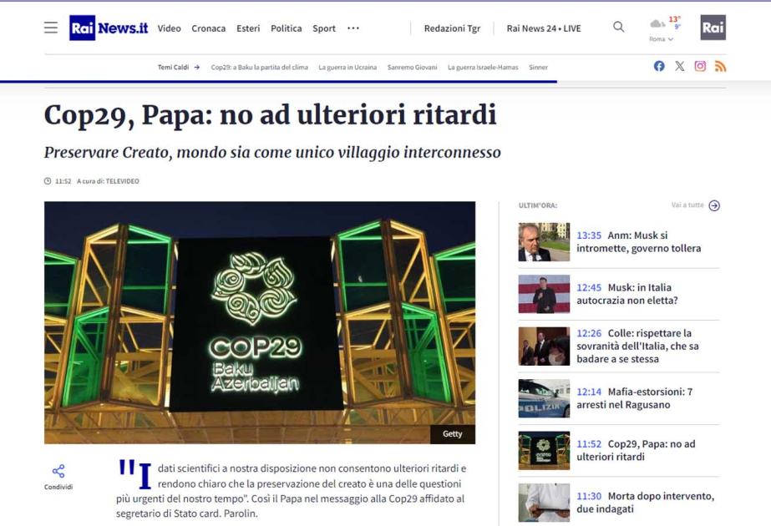Screen dimensions: 771x526
Task: Click the small Cop29 sidebar thumbnail
Action: tap(544, 450)
